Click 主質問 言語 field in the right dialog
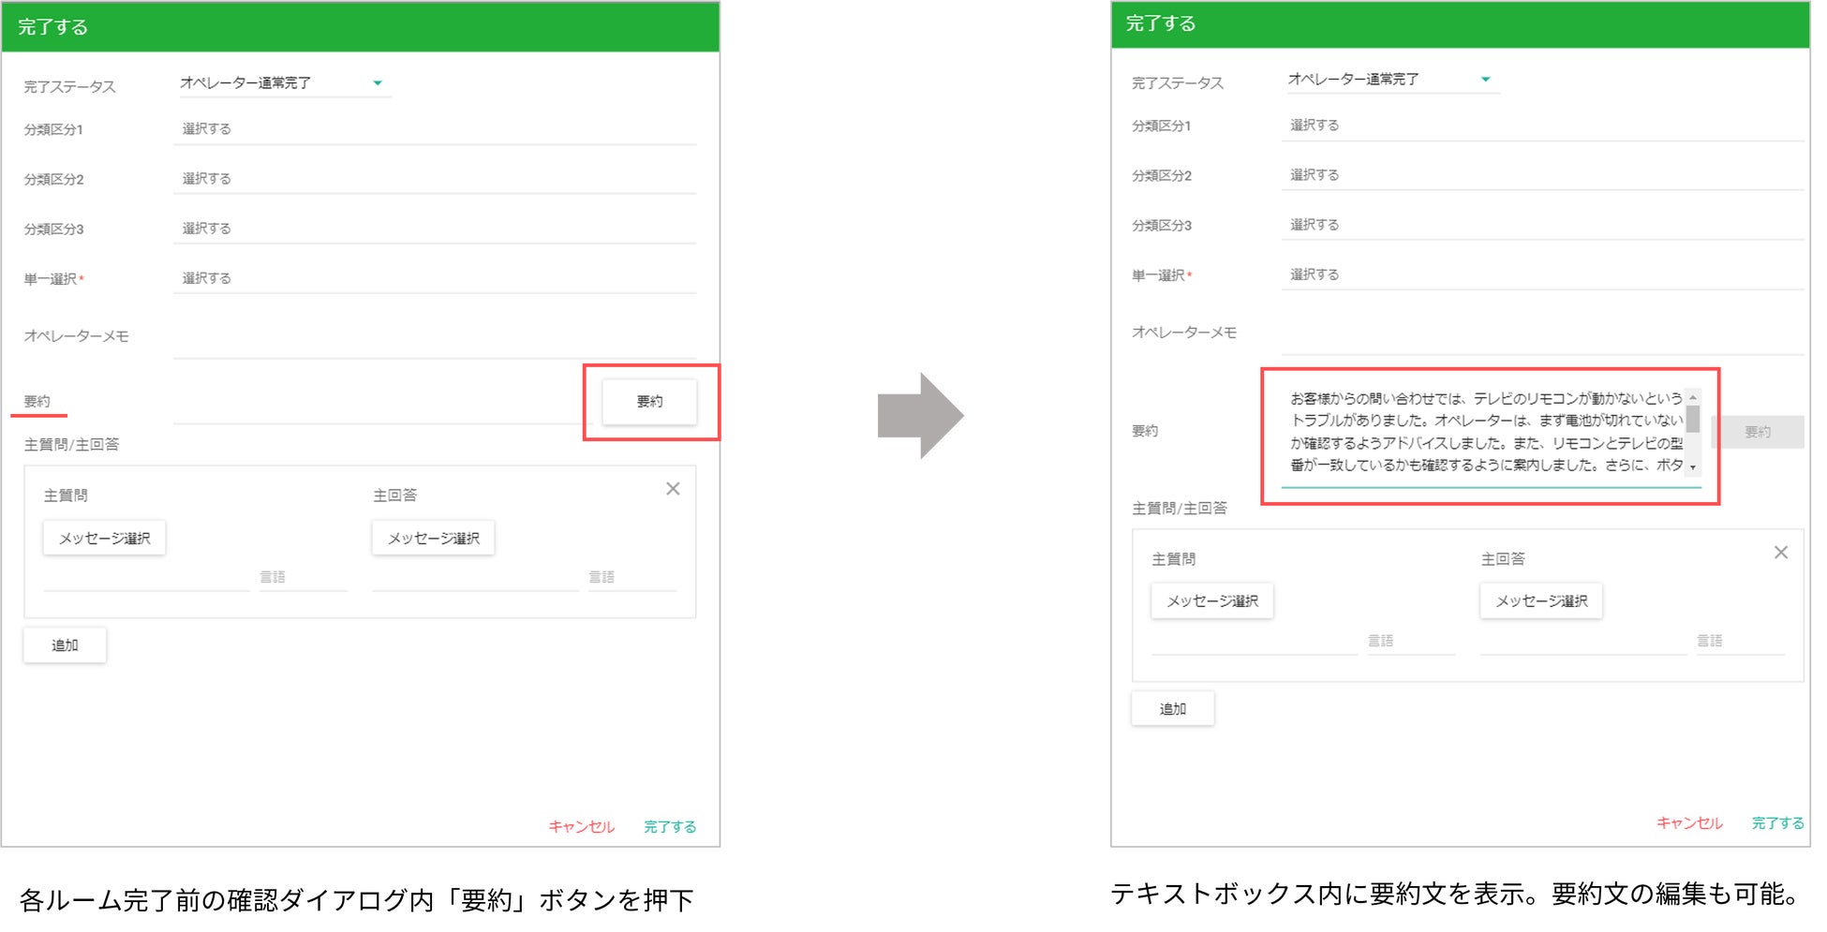Image resolution: width=1827 pixels, height=932 pixels. pyautogui.click(x=1411, y=642)
